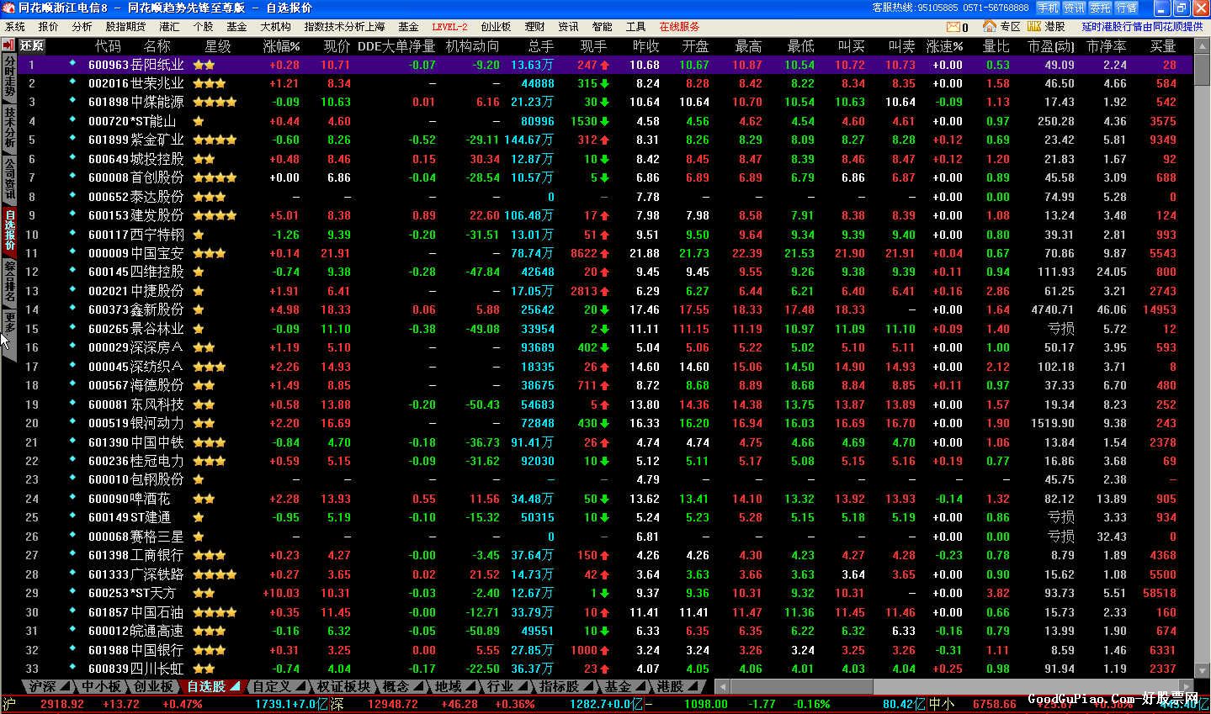Click the diamond marker for 四川长虹
Screen dimensions: 1211x714
pos(73,668)
